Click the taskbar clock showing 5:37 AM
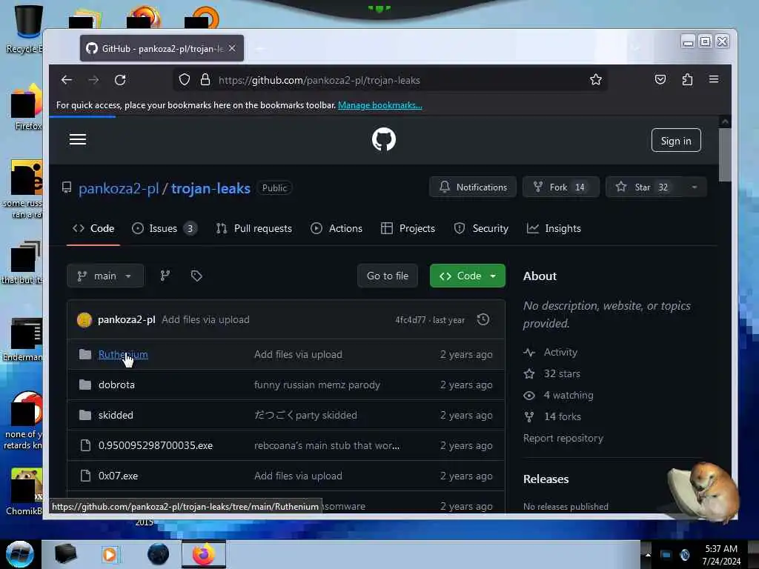 point(721,554)
